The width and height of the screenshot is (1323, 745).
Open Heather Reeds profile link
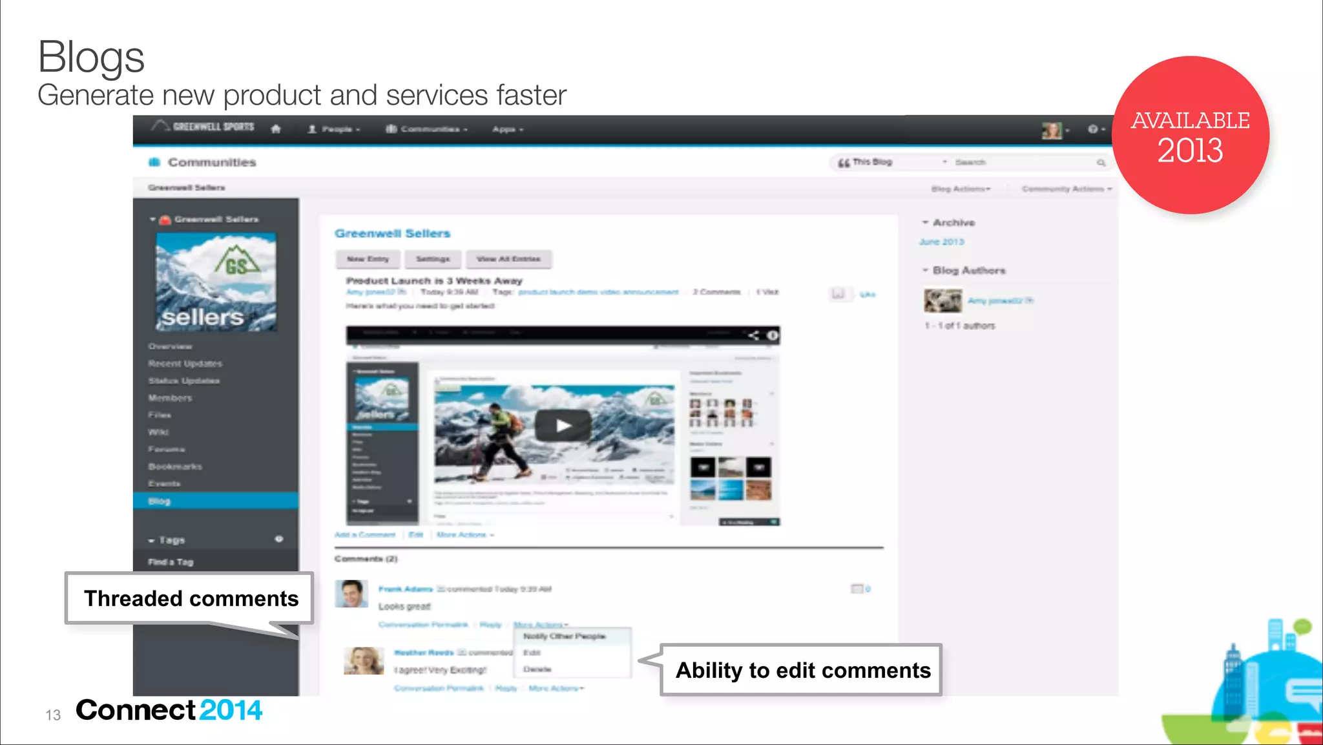[x=424, y=653]
